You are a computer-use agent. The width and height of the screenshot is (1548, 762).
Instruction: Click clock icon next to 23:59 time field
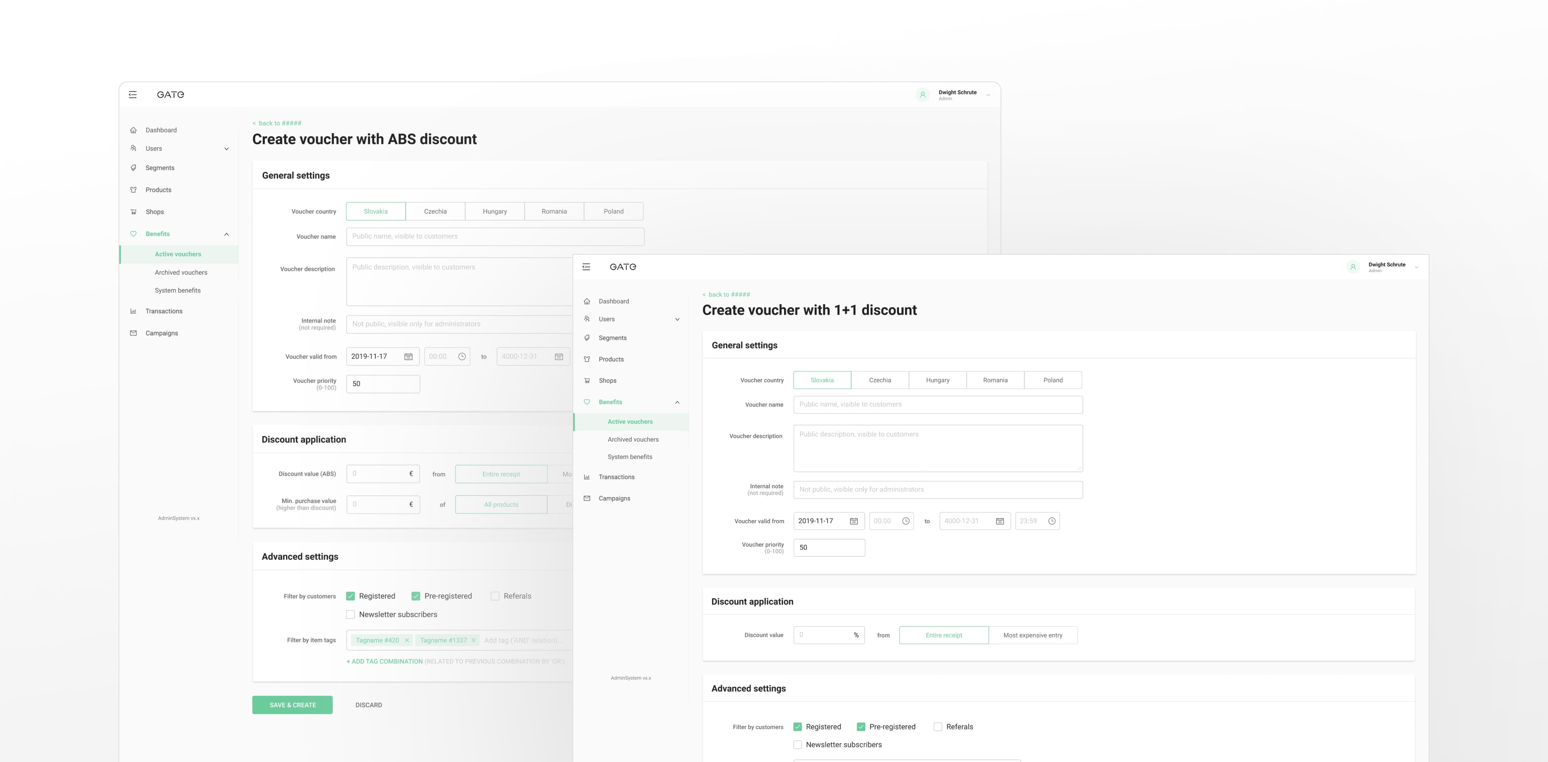[x=1052, y=521]
